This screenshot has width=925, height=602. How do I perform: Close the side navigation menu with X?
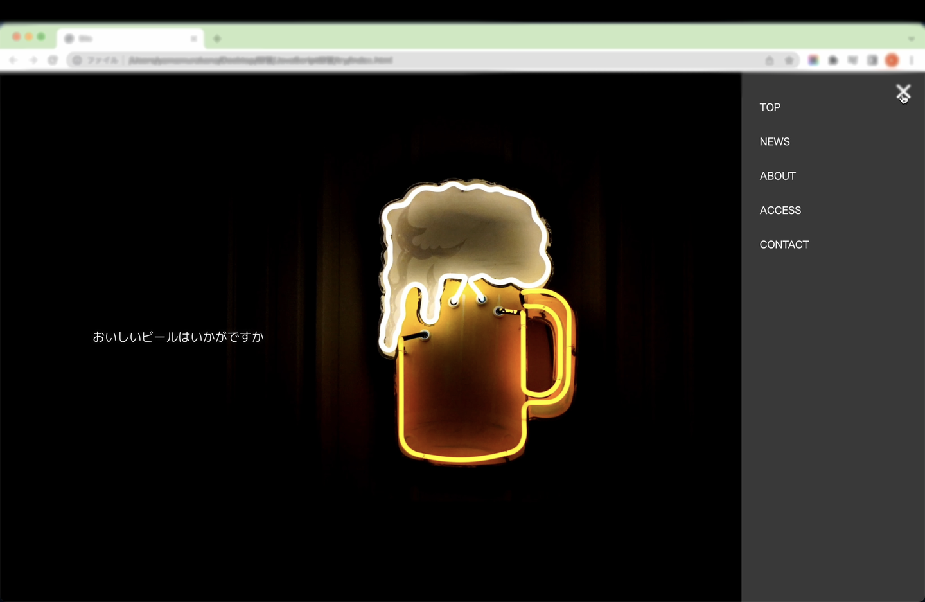[903, 93]
